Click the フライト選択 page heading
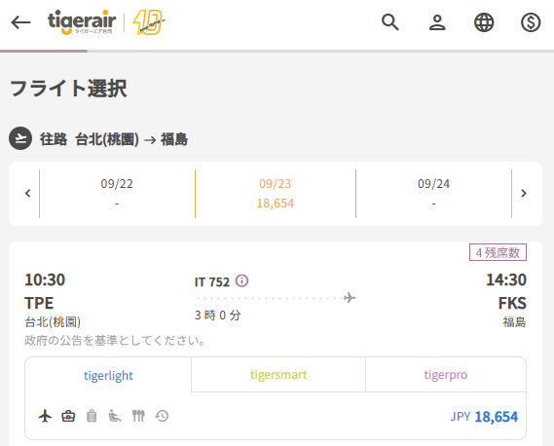 pyautogui.click(x=68, y=88)
